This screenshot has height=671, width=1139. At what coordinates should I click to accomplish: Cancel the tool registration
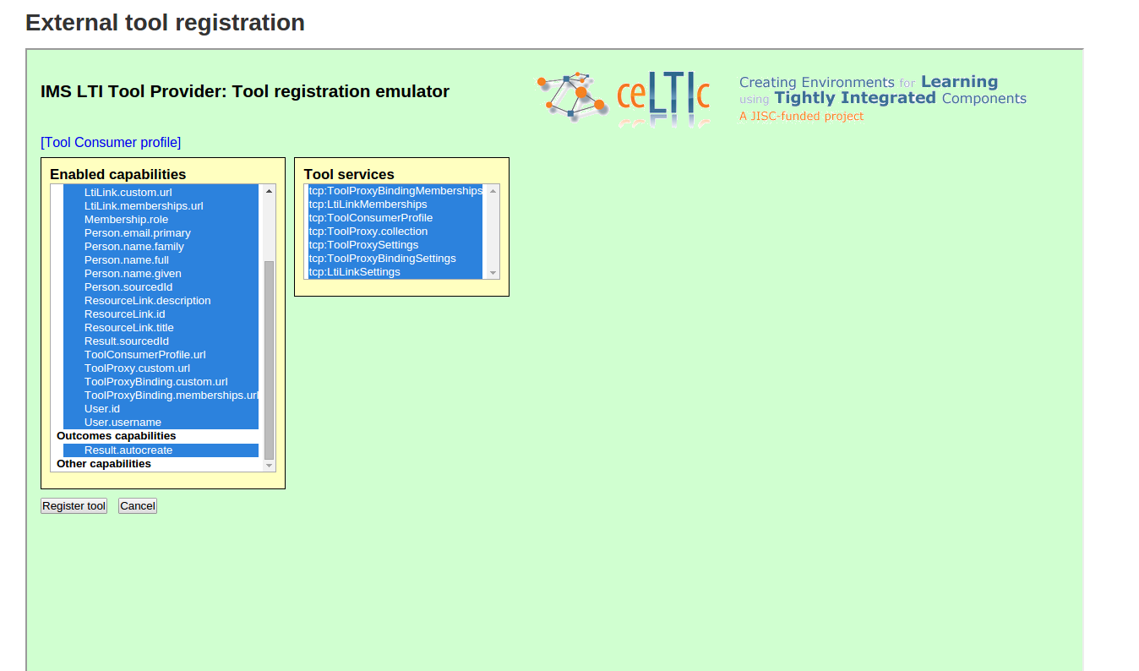[138, 505]
